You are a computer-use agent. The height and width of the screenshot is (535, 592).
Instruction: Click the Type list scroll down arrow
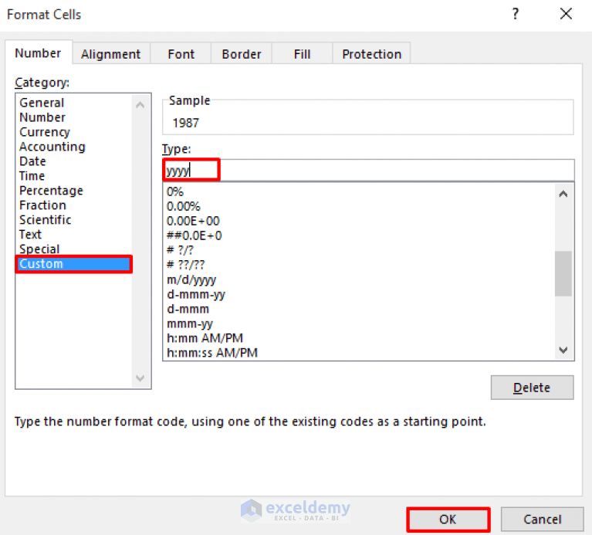(563, 350)
